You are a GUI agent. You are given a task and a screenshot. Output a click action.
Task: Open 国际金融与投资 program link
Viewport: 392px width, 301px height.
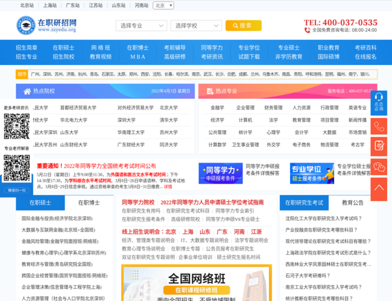(57, 219)
